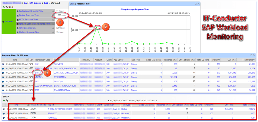Open the Time column menu in the Response Time table
The image size is (258, 122).
point(27,60)
